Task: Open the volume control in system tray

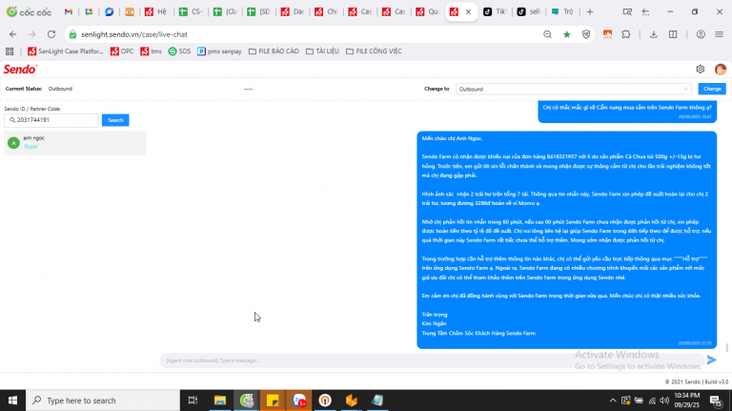Action: pyautogui.click(x=664, y=401)
